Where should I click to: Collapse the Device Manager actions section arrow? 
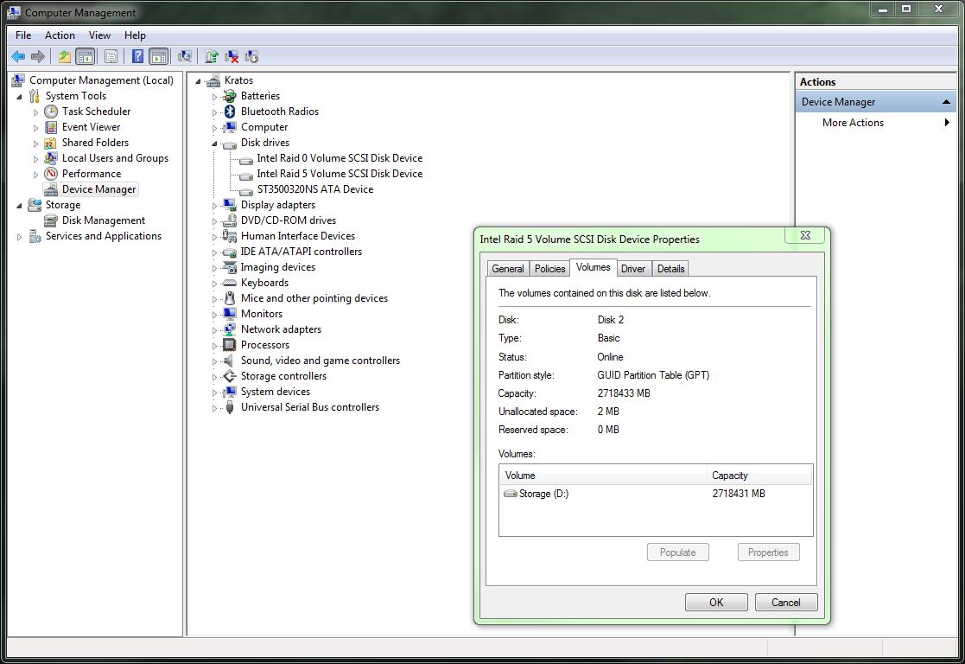[946, 102]
